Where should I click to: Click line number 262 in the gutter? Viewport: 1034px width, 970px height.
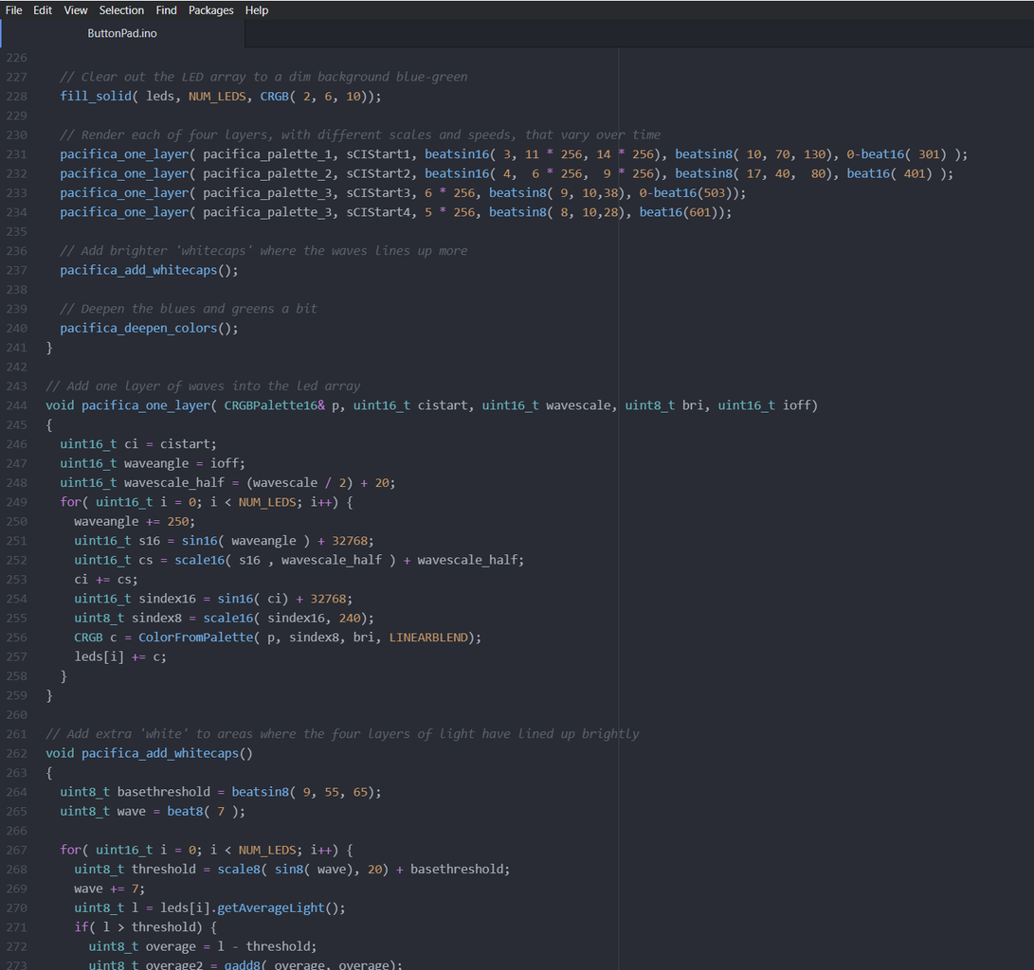click(x=16, y=753)
